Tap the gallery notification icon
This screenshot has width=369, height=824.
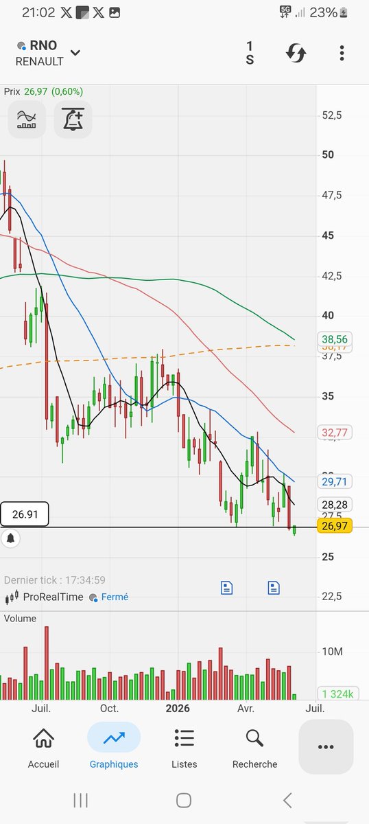pos(115,12)
